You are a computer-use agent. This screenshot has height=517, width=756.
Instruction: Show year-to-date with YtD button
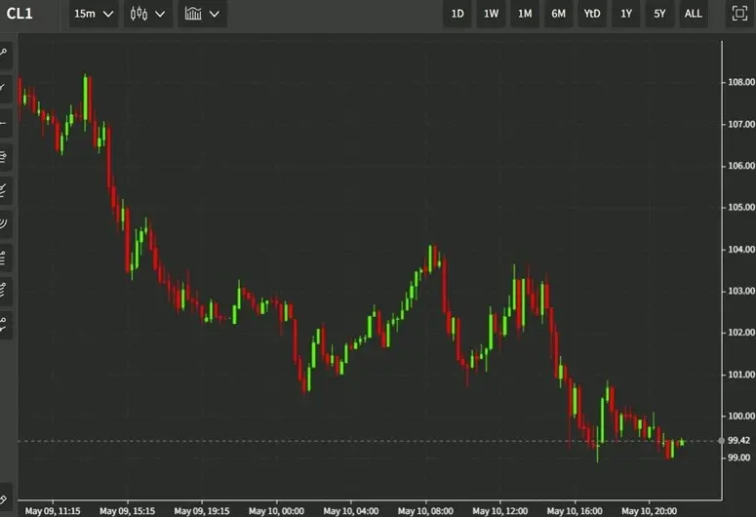[592, 14]
